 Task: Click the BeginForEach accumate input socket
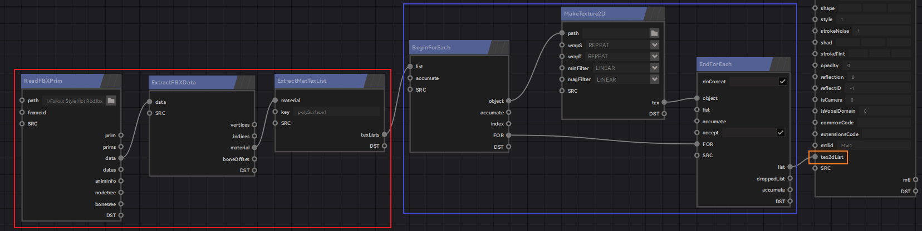[410, 78]
